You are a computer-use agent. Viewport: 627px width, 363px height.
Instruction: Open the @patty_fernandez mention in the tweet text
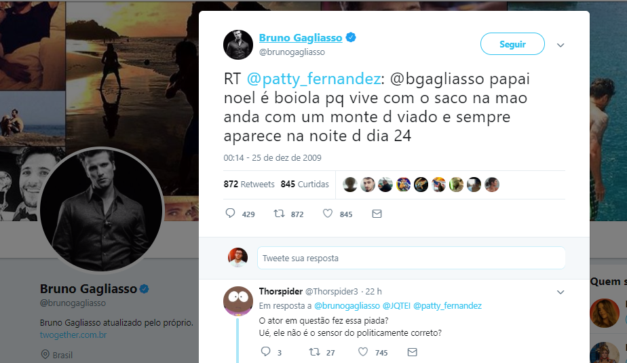313,79
